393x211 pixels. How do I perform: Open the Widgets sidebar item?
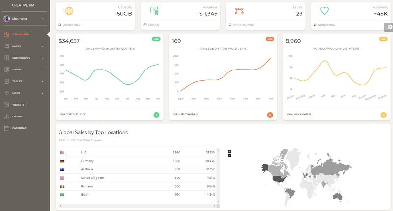18,105
